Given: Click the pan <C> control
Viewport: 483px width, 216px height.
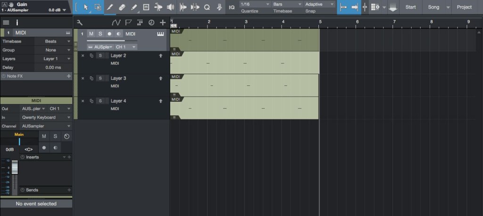Looking at the screenshot, I should [x=29, y=150].
